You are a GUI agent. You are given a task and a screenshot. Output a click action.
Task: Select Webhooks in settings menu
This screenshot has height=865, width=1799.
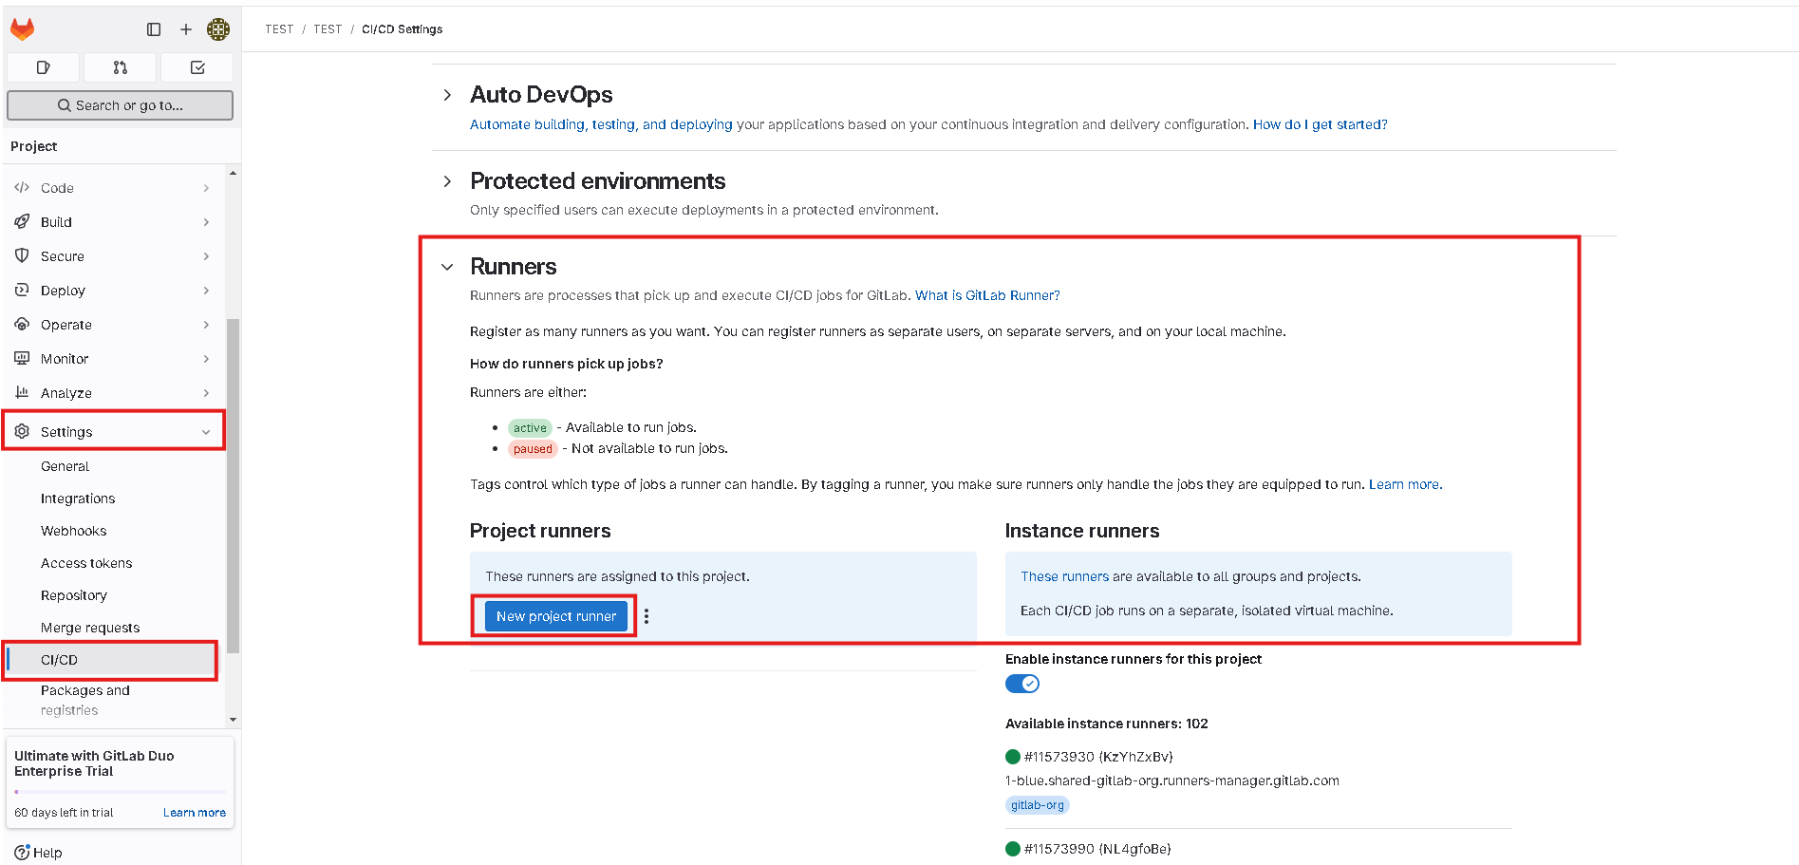coord(73,531)
